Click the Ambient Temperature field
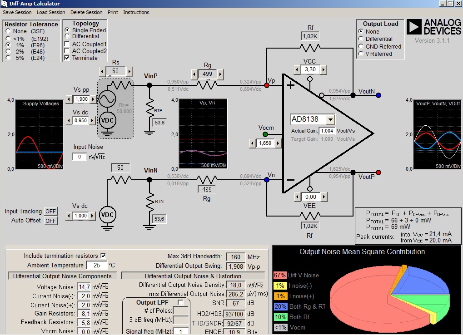The height and width of the screenshot is (335, 463). click(x=97, y=265)
